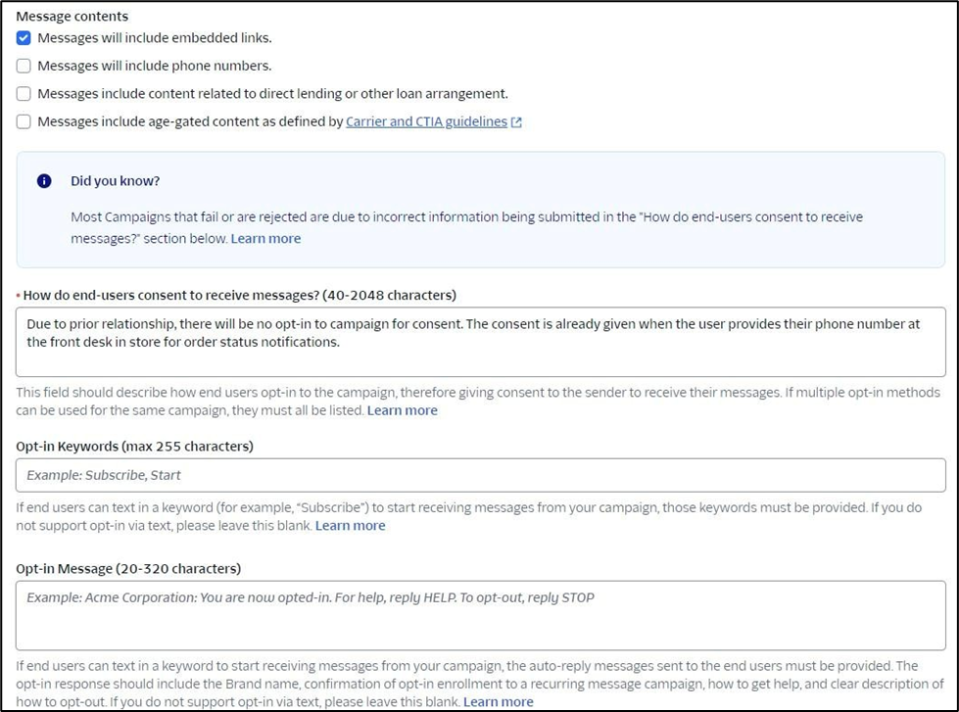Uncheck 'Messages will include embedded links' checkbox
The image size is (959, 712).
[24, 38]
